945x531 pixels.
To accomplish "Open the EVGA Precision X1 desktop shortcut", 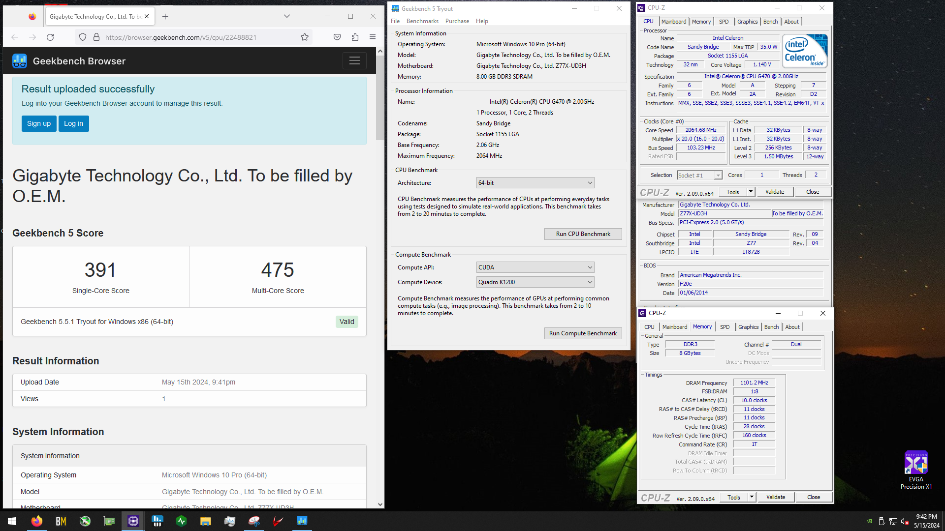I will (x=916, y=470).
